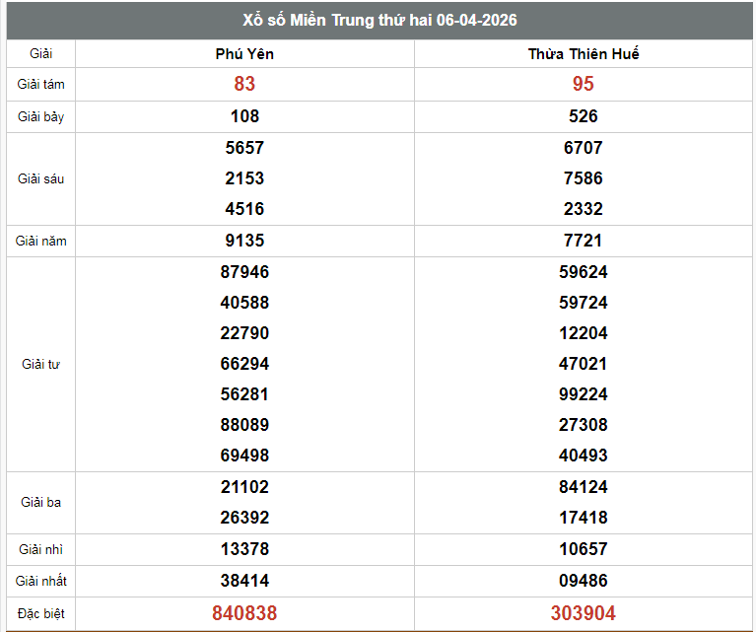Click the table title dated 06-04-2026
Image resolution: width=756 pixels, height=632 pixels.
tap(379, 21)
